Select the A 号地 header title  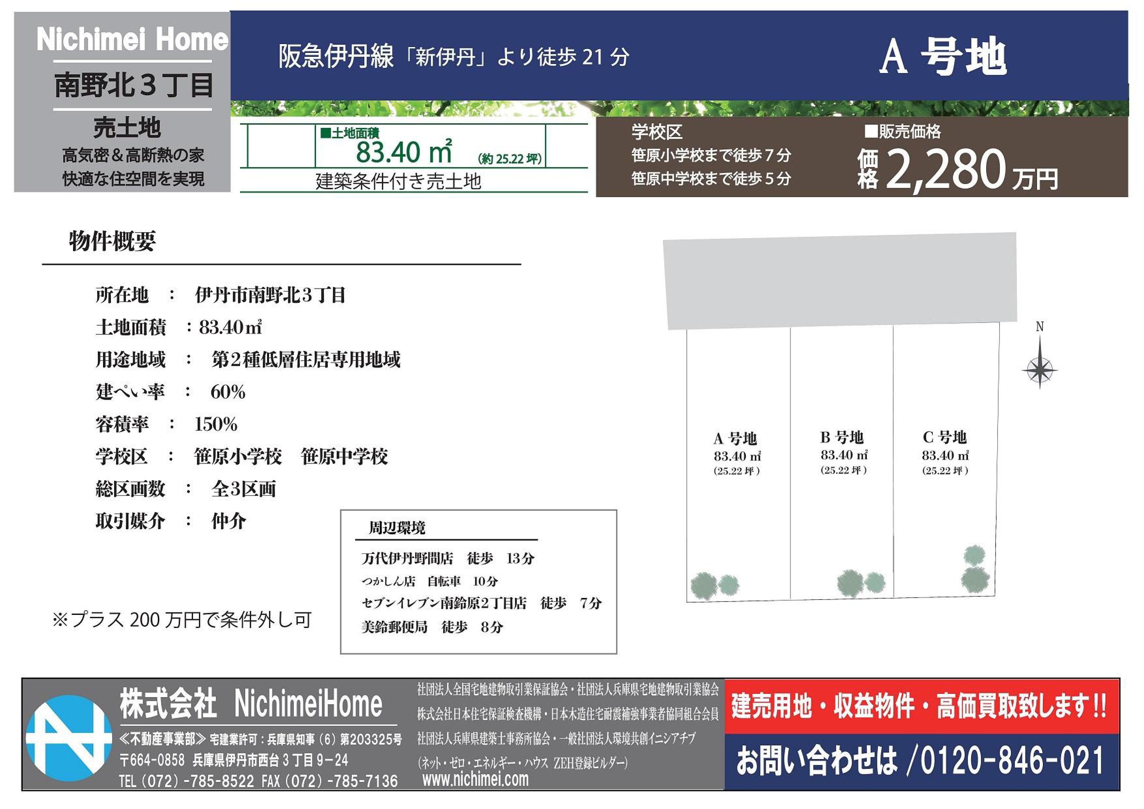(x=943, y=56)
